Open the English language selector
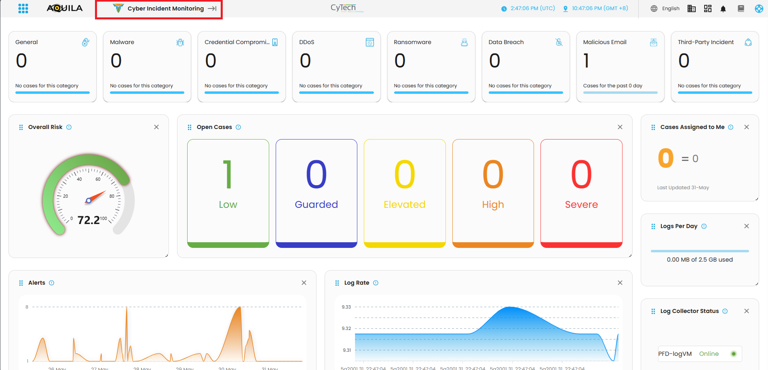Image resolution: width=768 pixels, height=370 pixels. point(665,8)
